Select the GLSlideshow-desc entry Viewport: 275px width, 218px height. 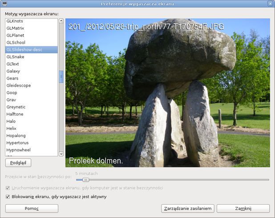[32, 50]
